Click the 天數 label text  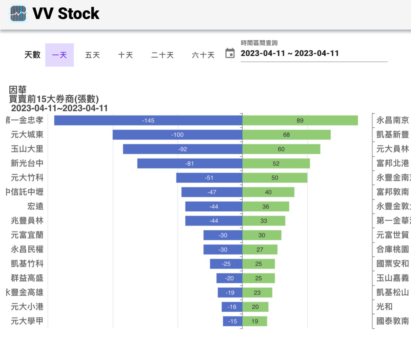[32, 55]
